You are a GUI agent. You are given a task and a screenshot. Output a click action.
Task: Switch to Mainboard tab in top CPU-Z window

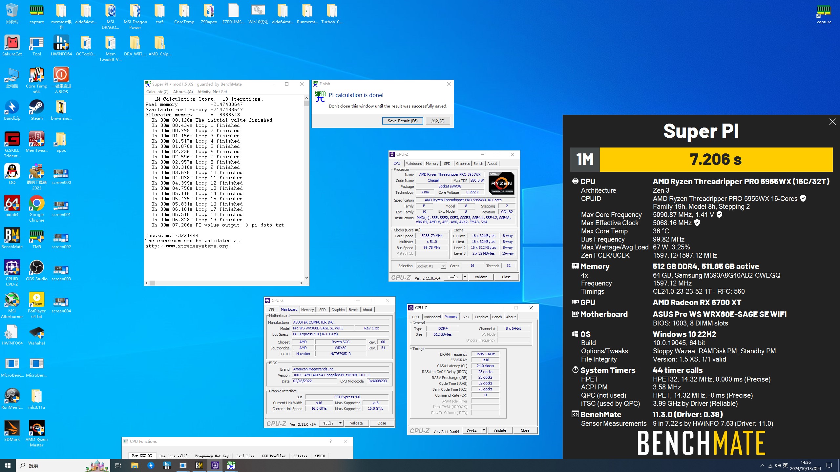[414, 164]
